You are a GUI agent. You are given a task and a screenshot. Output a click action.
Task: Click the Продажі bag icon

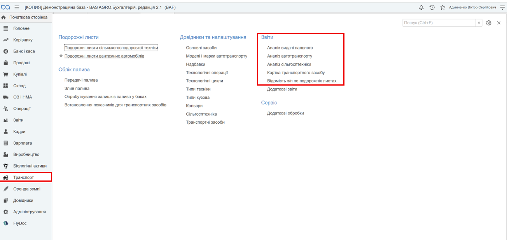coord(6,63)
